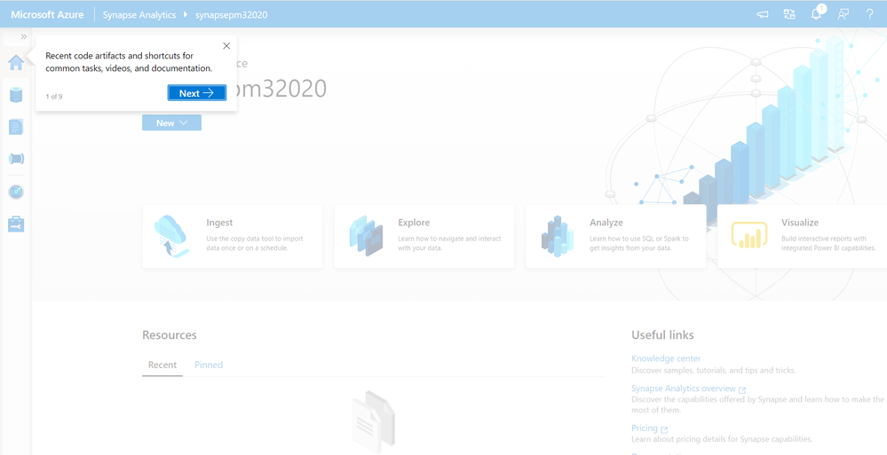The height and width of the screenshot is (455, 887).
Task: Open the switch workspace icon
Action: click(789, 15)
